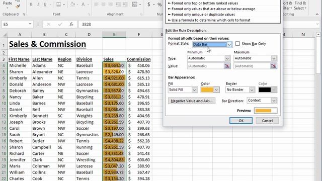
Task: Click the Increase Indent icon
Action: coord(125,5)
